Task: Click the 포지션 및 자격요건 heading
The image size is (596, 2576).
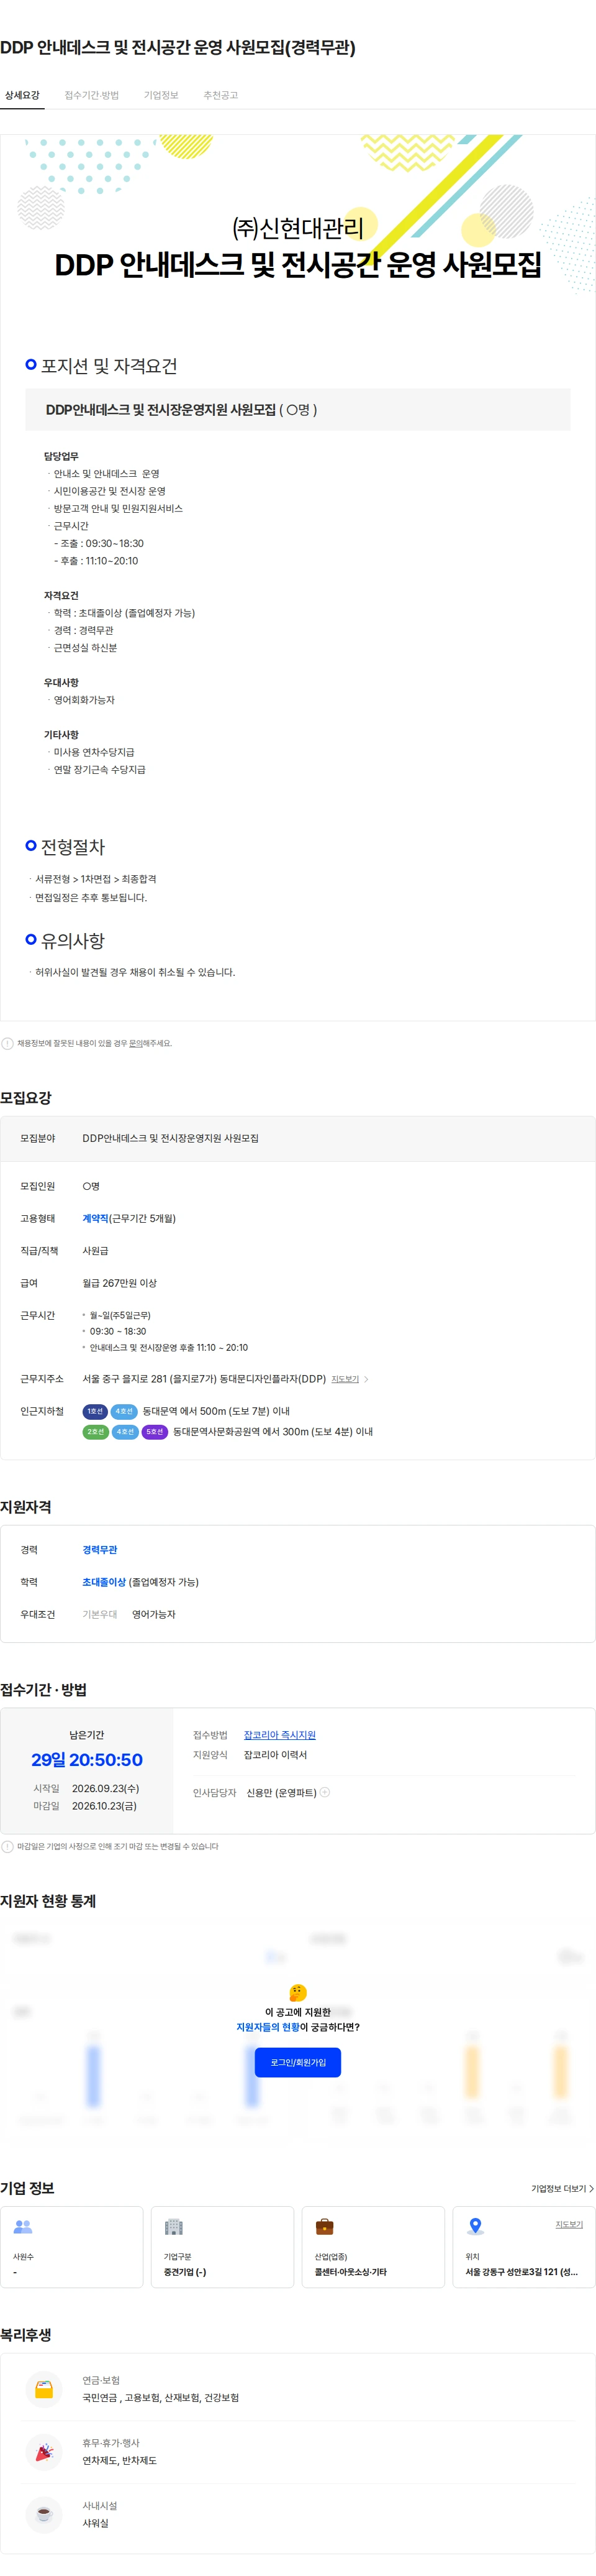Action: coord(109,365)
